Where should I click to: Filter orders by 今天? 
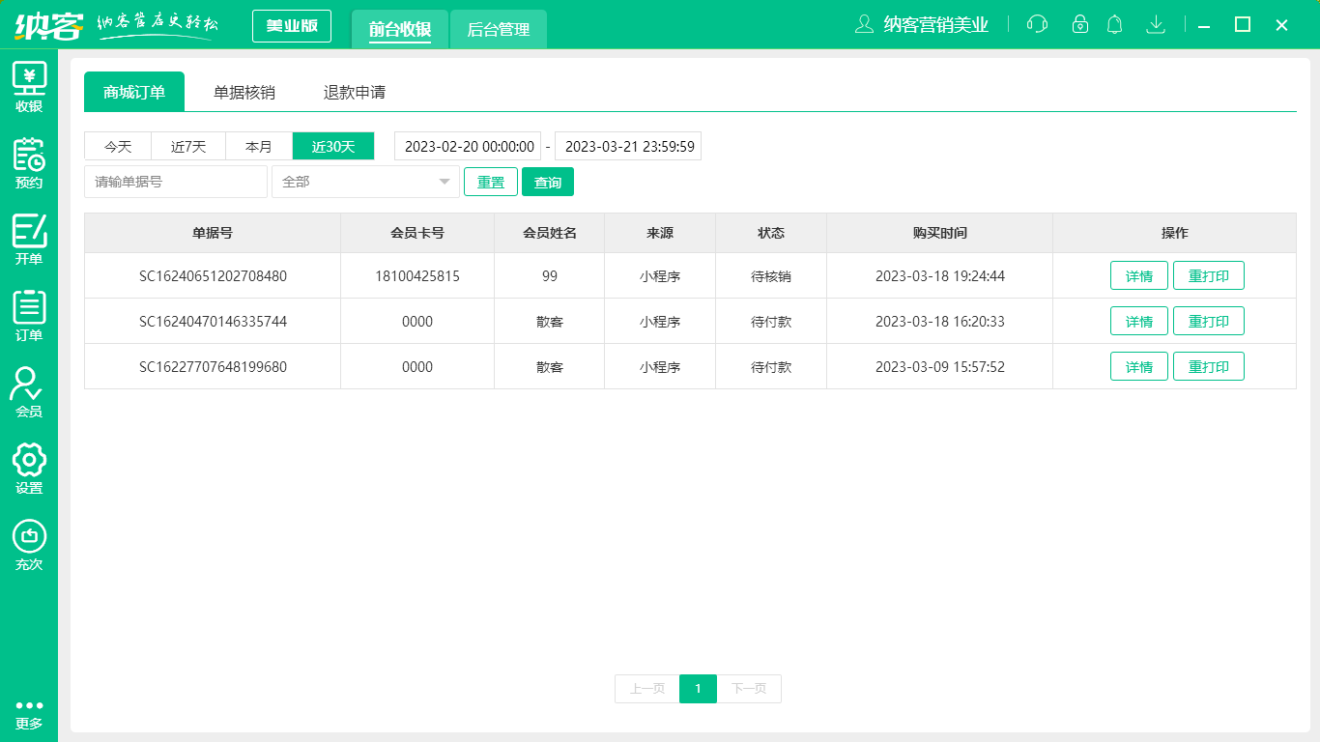pos(118,146)
